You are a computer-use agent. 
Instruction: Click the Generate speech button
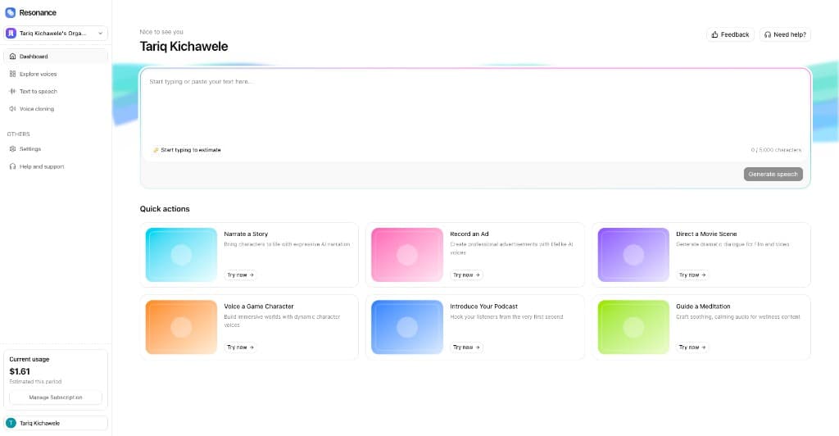(x=773, y=174)
